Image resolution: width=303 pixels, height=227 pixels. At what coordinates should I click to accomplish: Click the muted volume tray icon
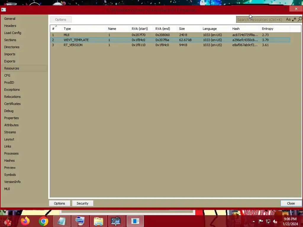coord(275,221)
